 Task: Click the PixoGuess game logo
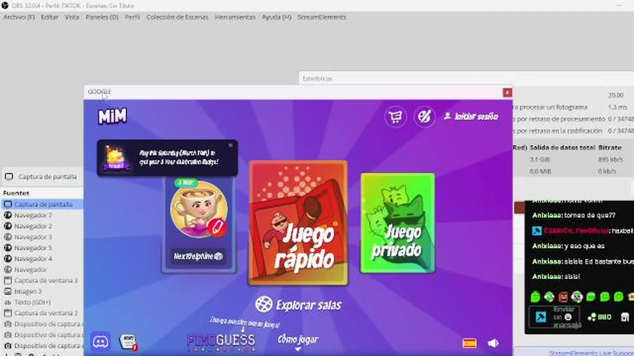[x=221, y=341]
